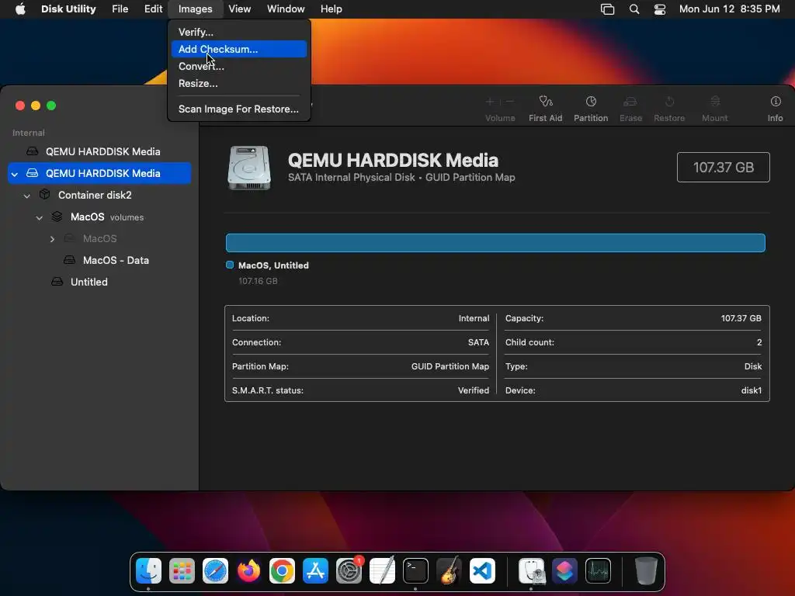Open the Trash in the Dock
This screenshot has width=795, height=596.
pyautogui.click(x=646, y=570)
